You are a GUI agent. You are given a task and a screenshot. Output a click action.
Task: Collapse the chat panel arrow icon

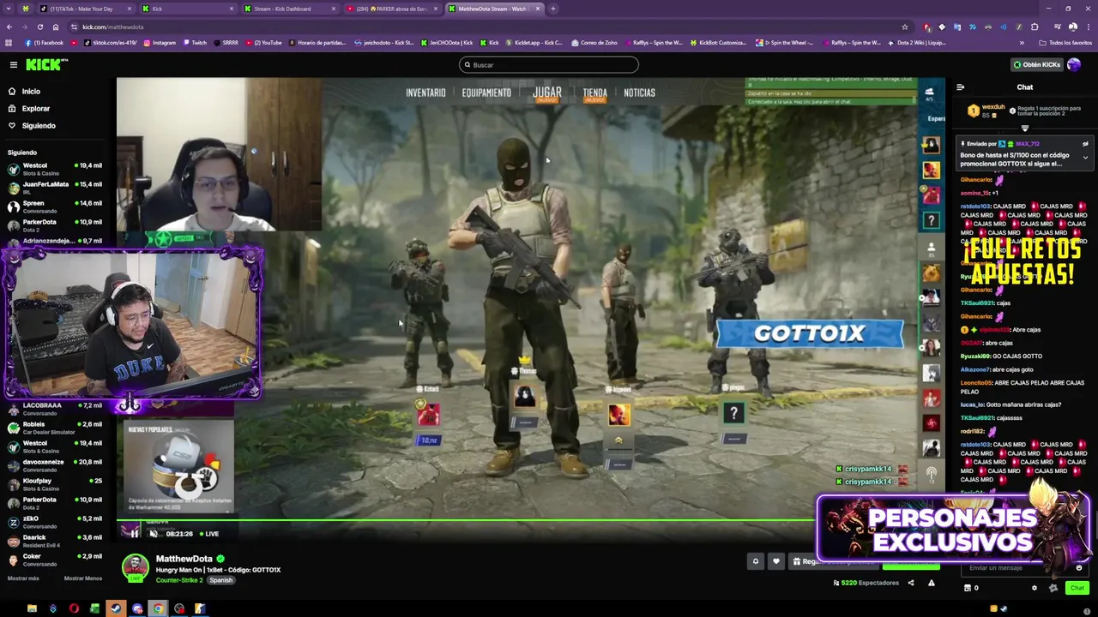click(x=960, y=87)
